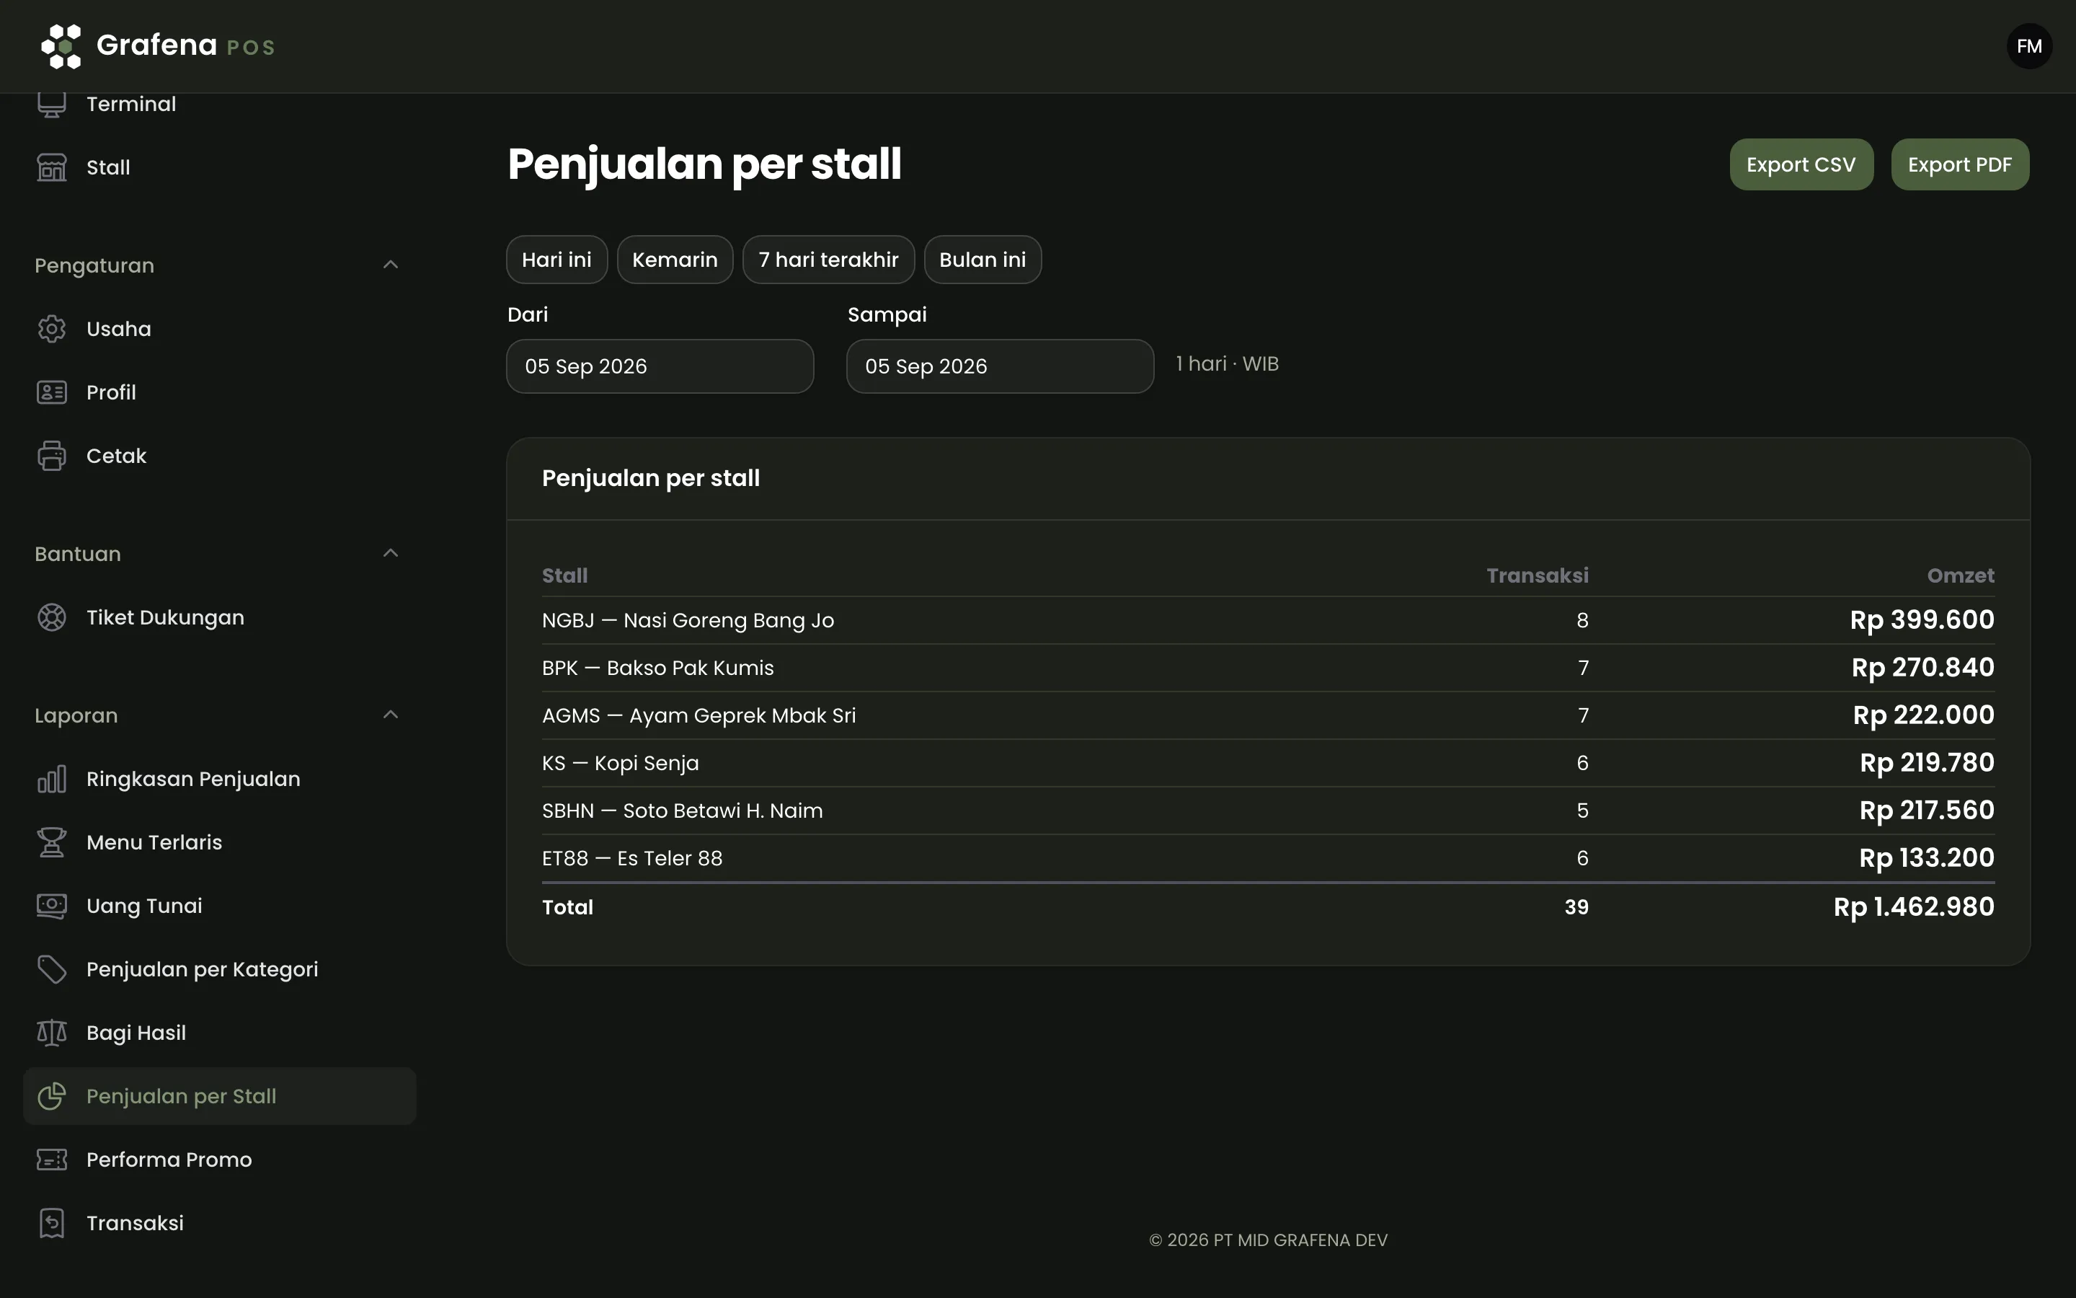
Task: Select the Hari ini date preset
Action: [x=556, y=260]
